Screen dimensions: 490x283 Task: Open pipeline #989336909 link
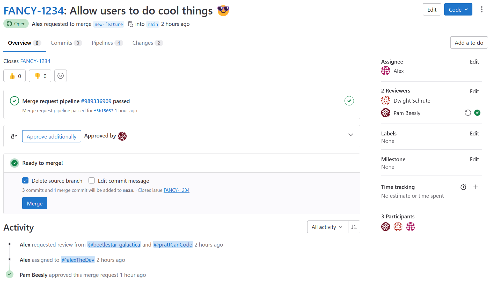pyautogui.click(x=96, y=101)
